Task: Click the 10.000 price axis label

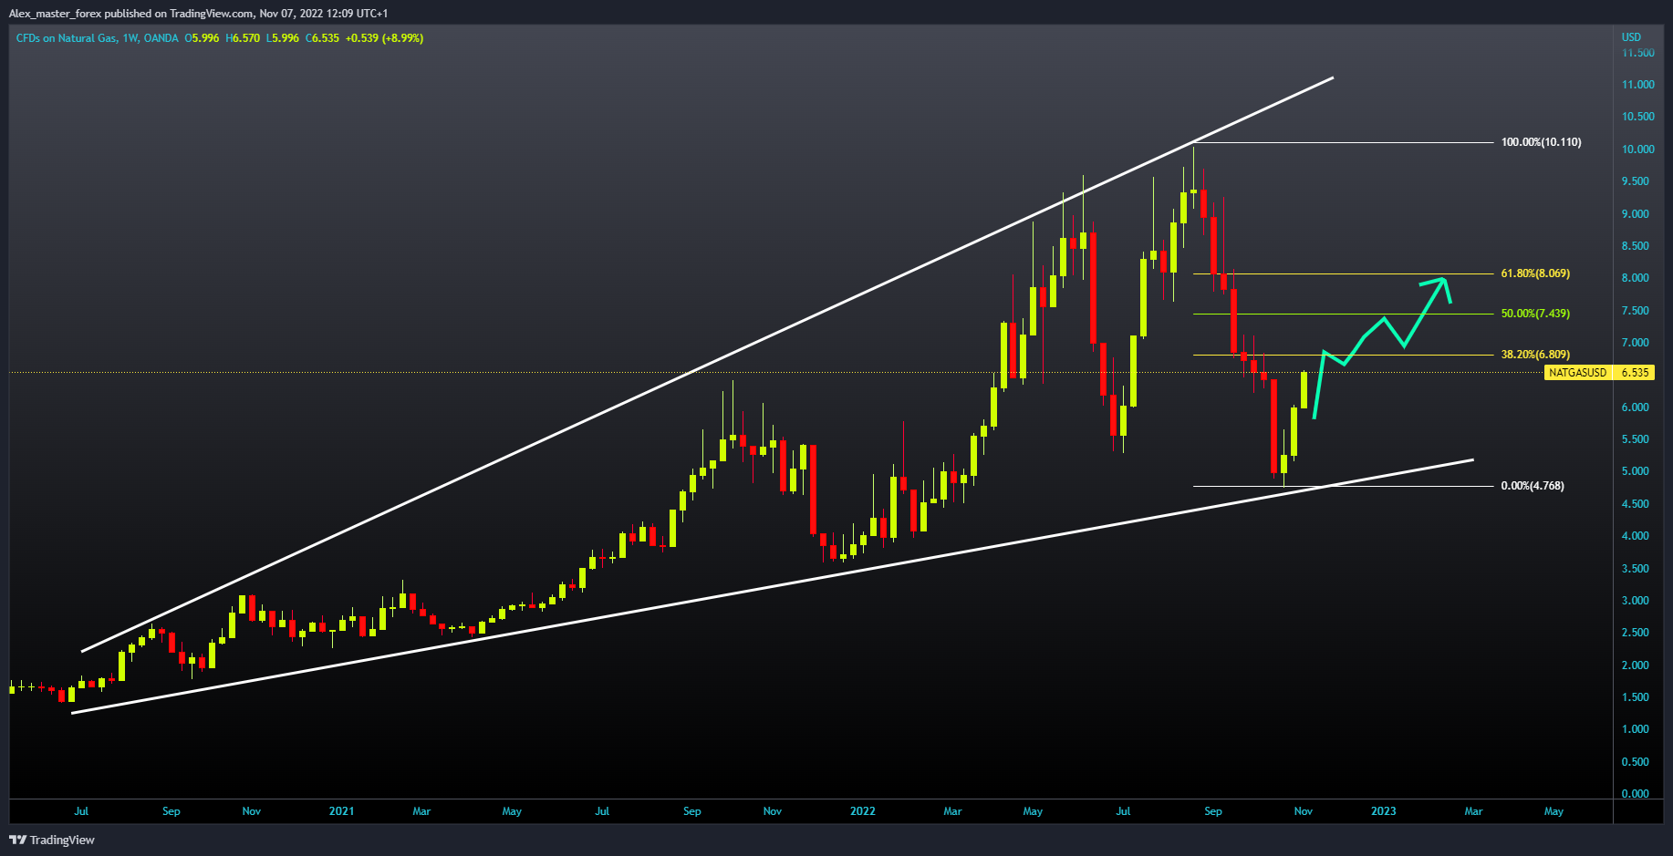Action: click(1637, 150)
